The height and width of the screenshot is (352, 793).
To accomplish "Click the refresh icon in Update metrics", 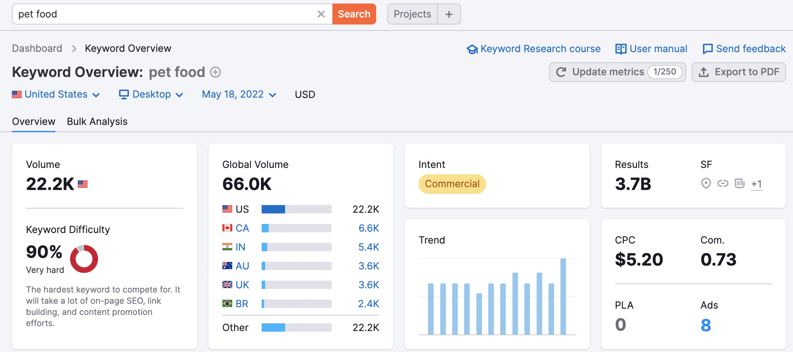I will pos(561,72).
